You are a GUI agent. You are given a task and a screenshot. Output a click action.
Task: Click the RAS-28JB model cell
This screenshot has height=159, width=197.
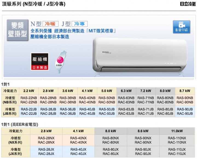click(48, 111)
